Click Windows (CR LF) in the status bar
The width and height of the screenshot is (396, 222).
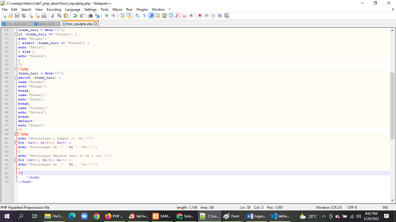pyautogui.click(x=329, y=208)
